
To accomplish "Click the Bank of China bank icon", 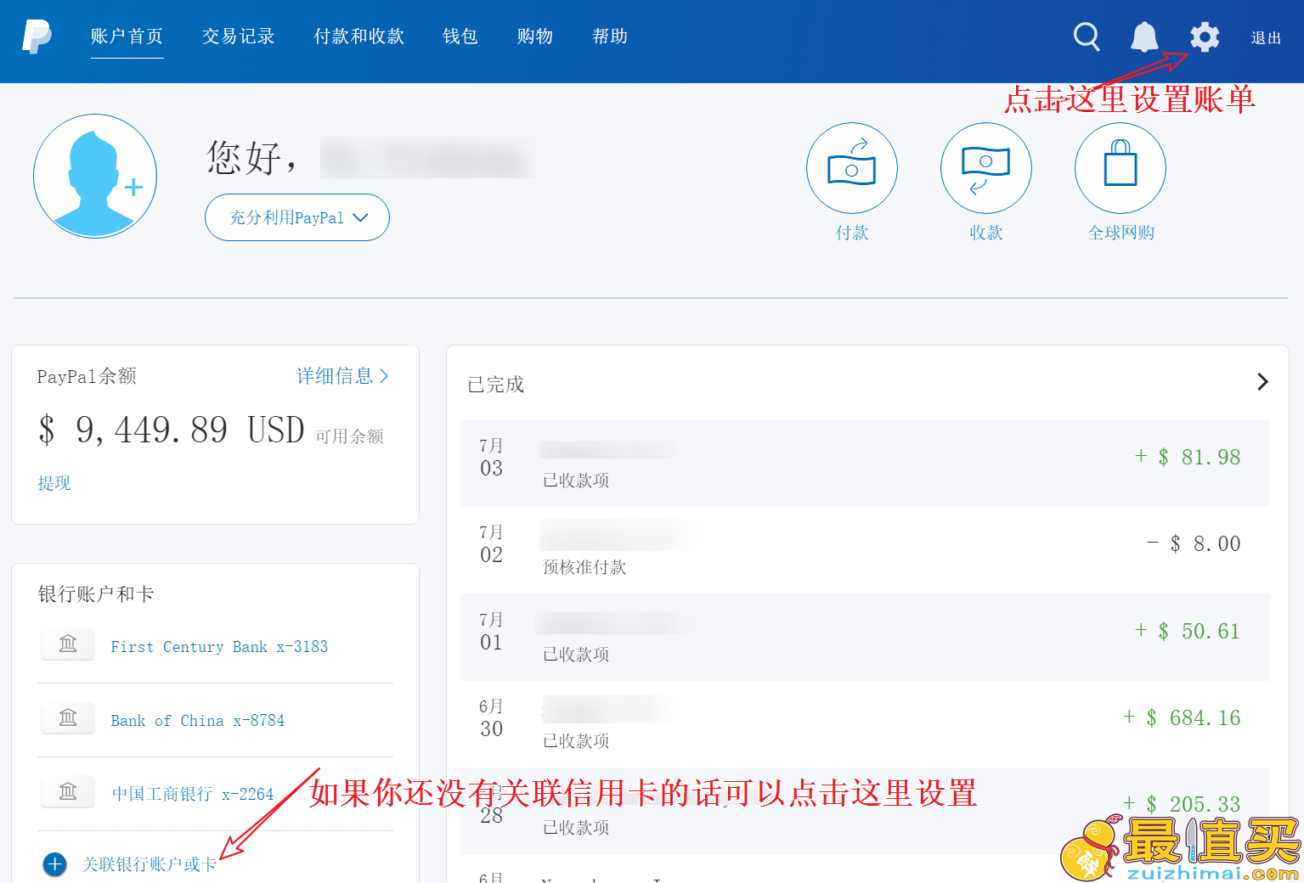I will (x=68, y=718).
